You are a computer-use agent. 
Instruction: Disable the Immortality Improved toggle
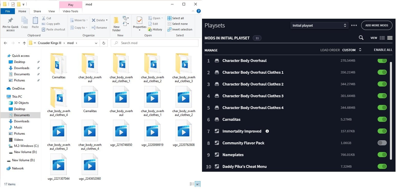click(x=382, y=131)
